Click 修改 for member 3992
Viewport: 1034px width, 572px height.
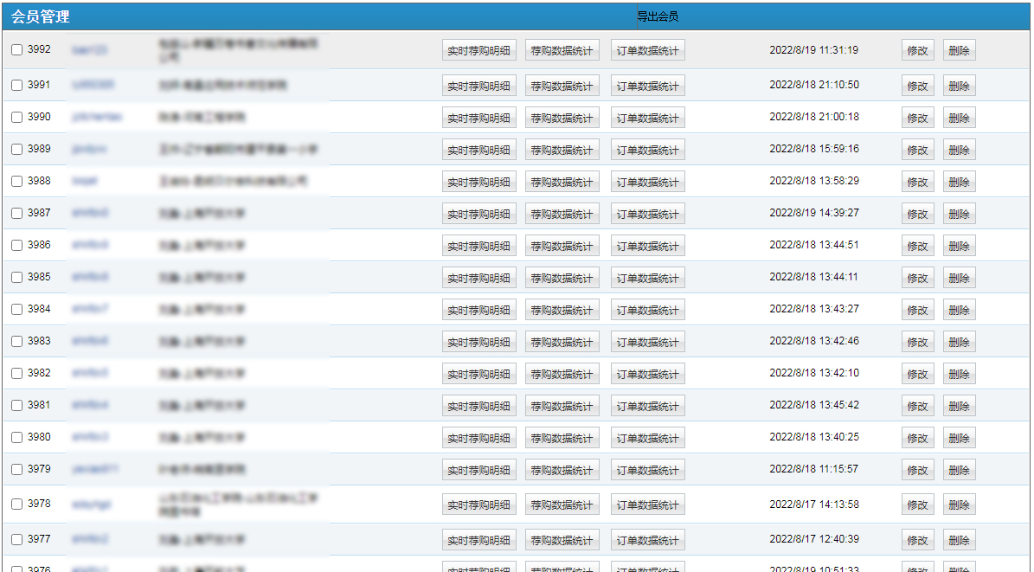pos(917,51)
